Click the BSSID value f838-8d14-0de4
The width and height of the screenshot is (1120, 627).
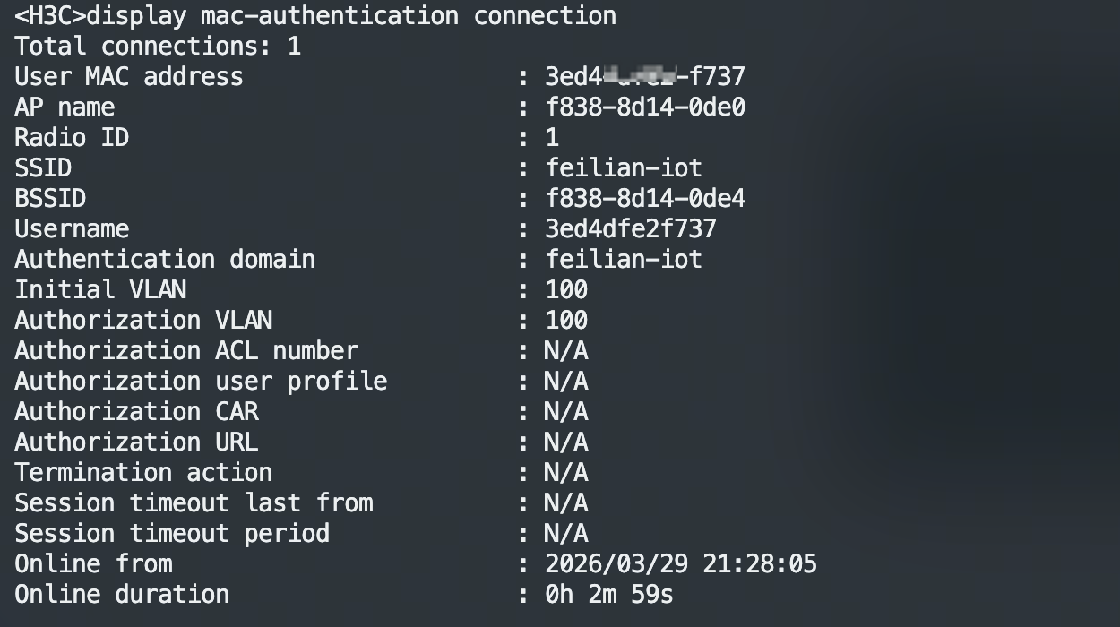645,198
